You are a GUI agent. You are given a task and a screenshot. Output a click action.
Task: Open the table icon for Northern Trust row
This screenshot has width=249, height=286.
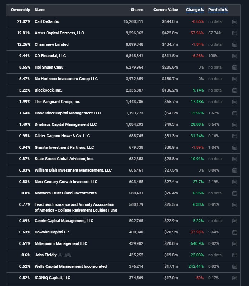(x=235, y=193)
